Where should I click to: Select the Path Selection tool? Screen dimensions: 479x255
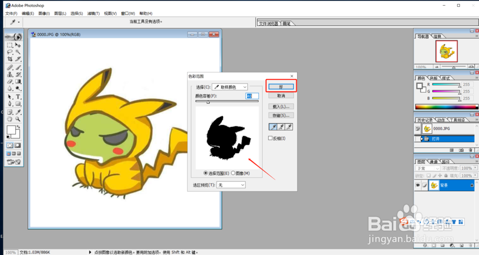click(10, 97)
